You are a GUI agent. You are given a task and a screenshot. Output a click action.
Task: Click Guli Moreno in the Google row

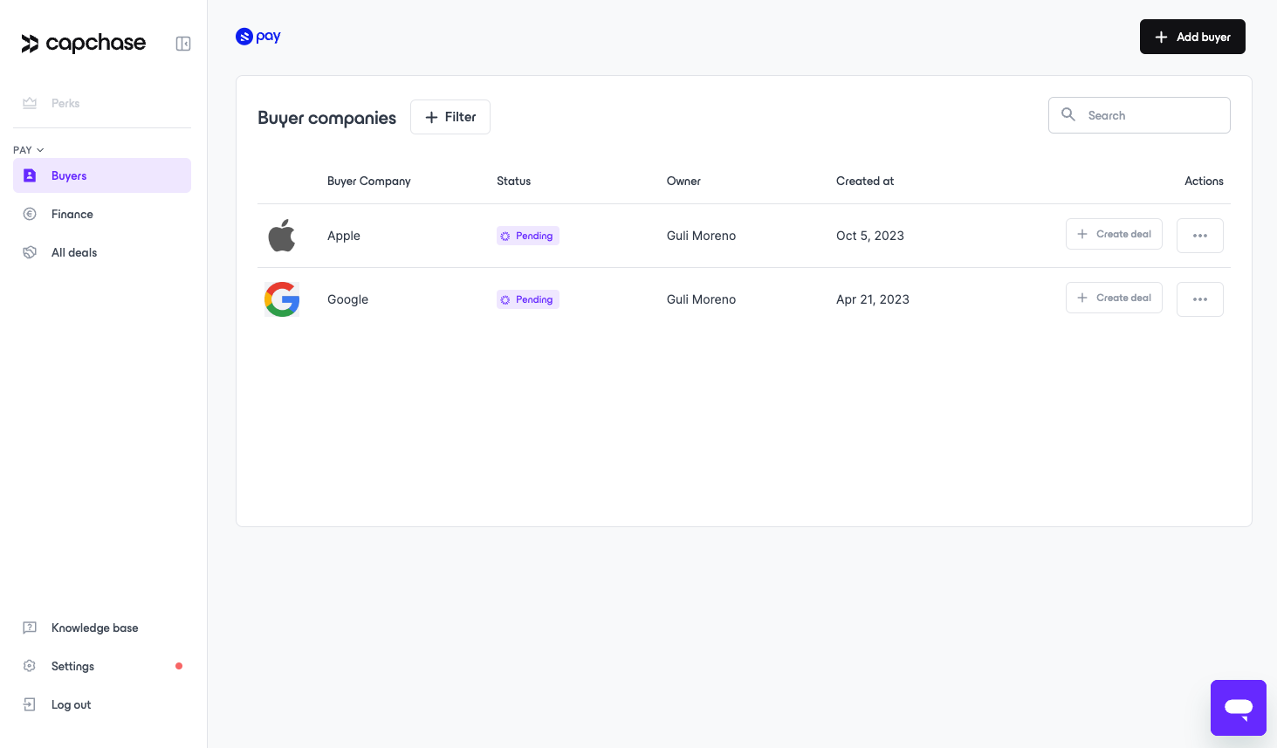click(701, 299)
